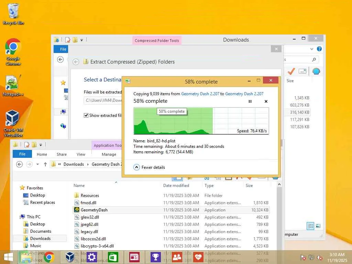Select libcocos2d.dll file

[x=93, y=239]
